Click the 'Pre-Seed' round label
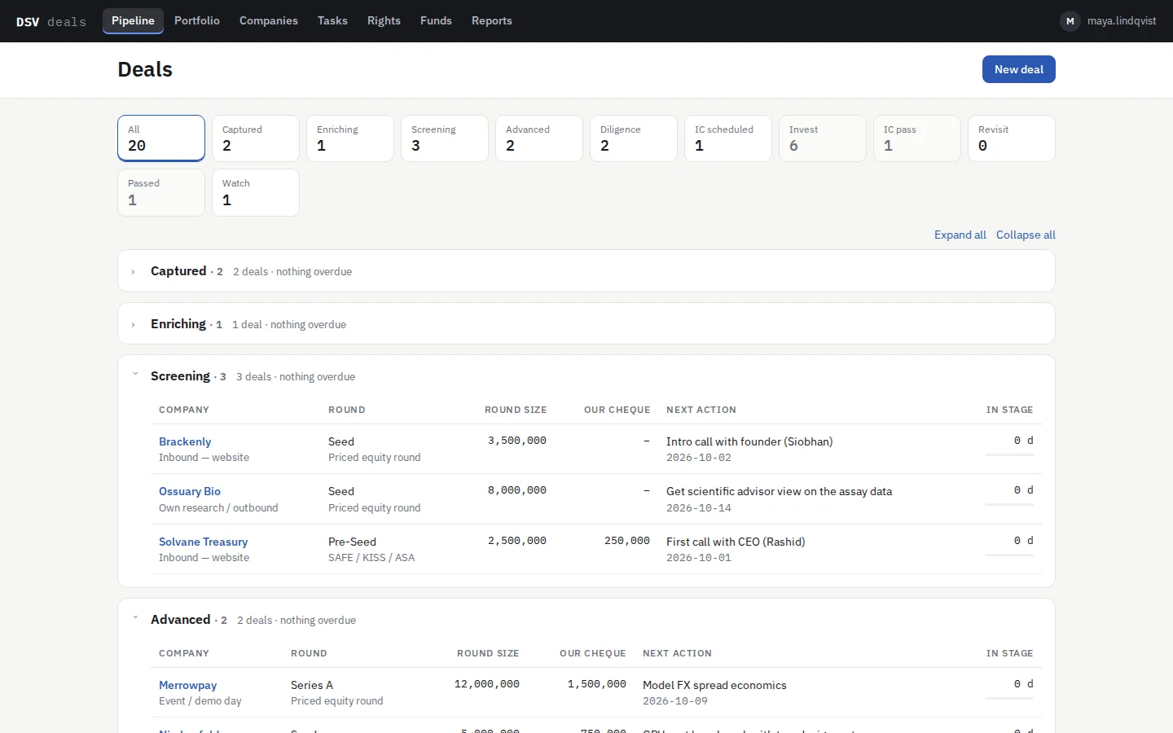This screenshot has height=733, width=1173. pos(352,542)
